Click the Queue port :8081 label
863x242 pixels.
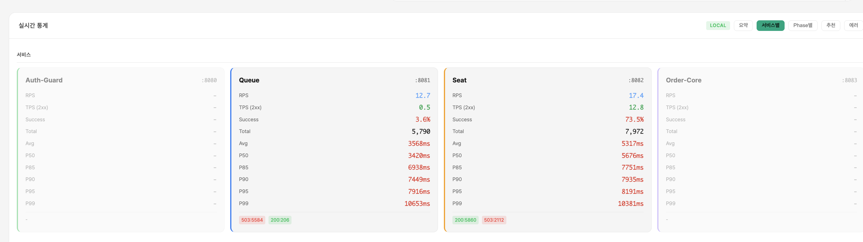tap(422, 80)
